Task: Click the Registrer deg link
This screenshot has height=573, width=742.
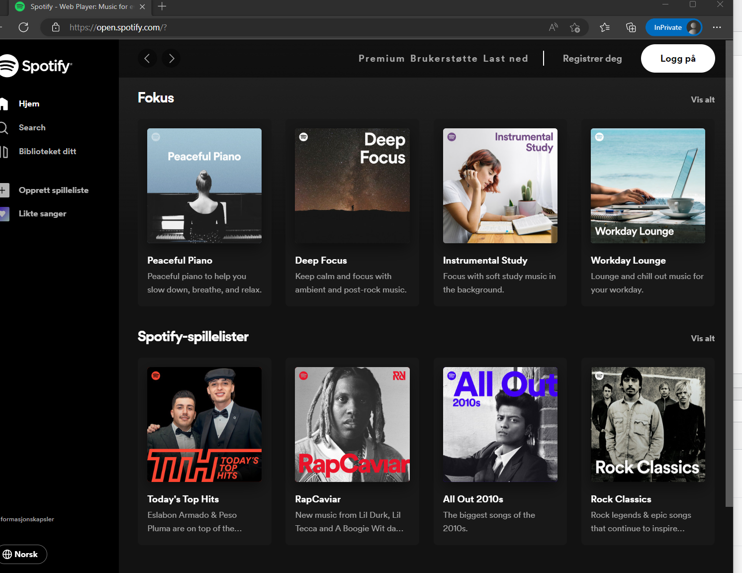Action: pyautogui.click(x=592, y=59)
